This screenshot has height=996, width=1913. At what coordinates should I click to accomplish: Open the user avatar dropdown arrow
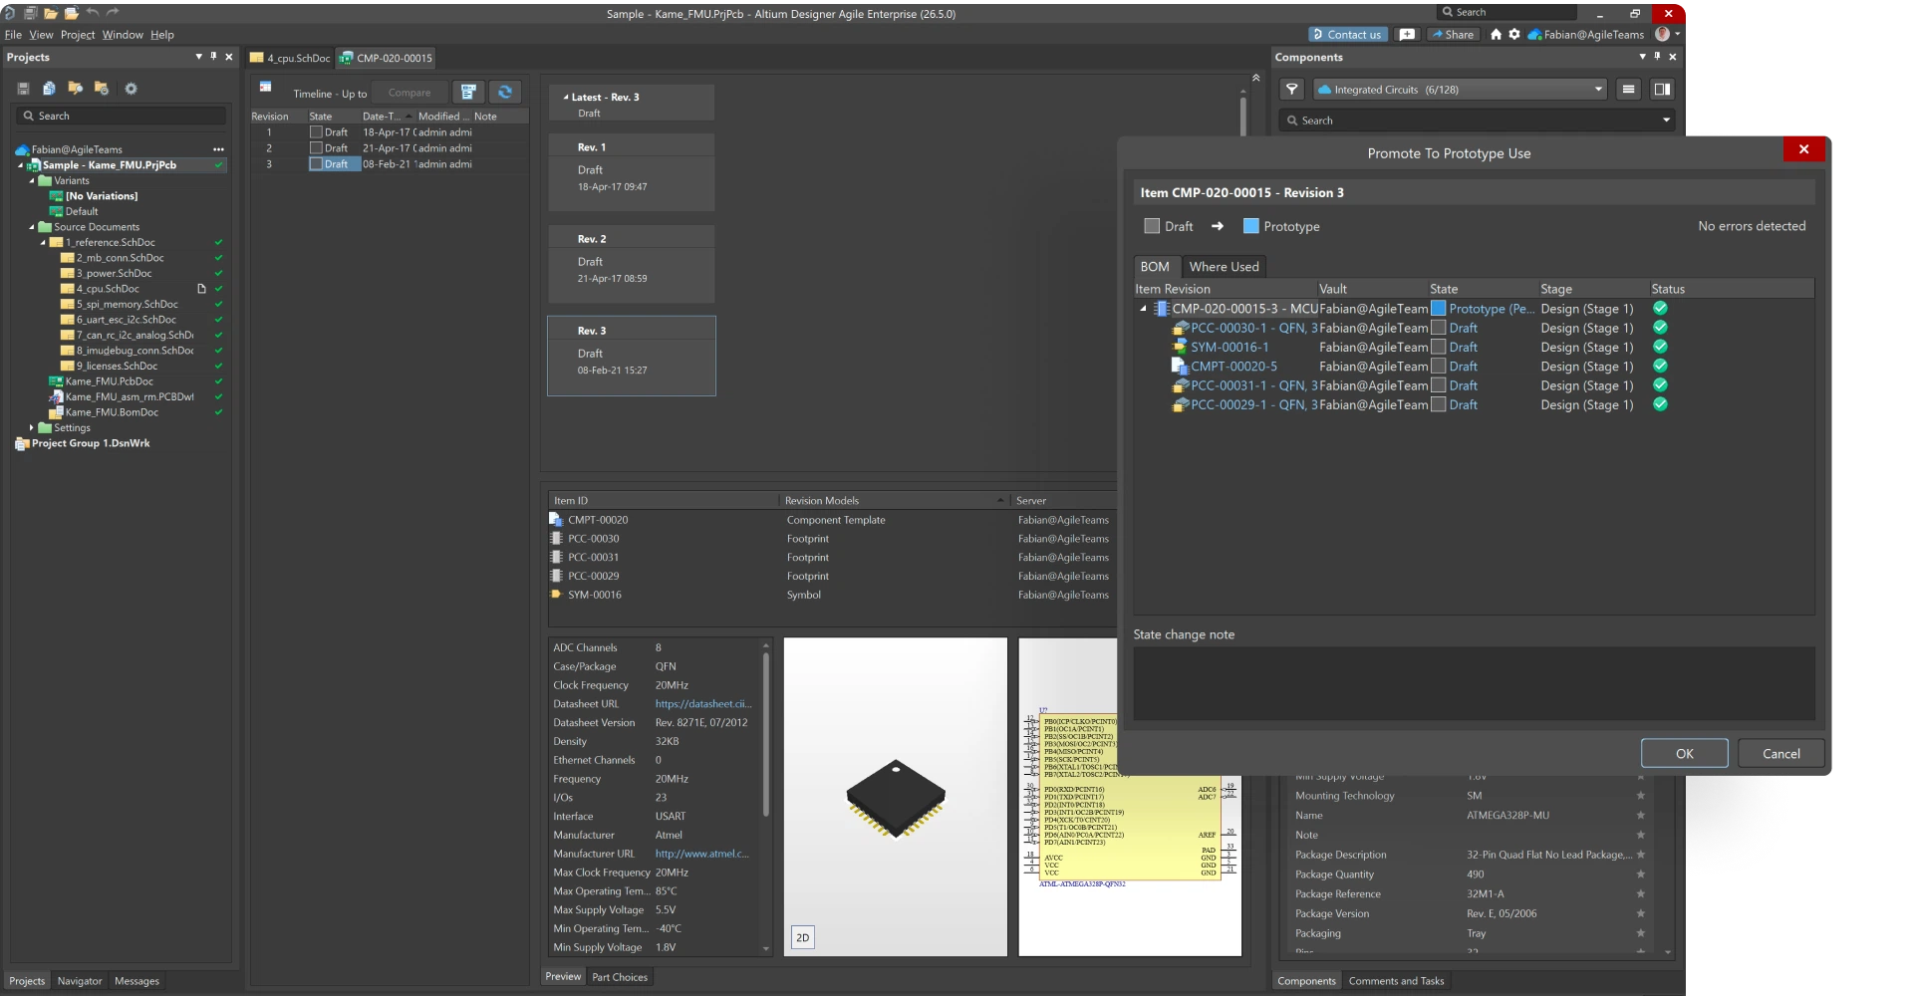pyautogui.click(x=1678, y=34)
